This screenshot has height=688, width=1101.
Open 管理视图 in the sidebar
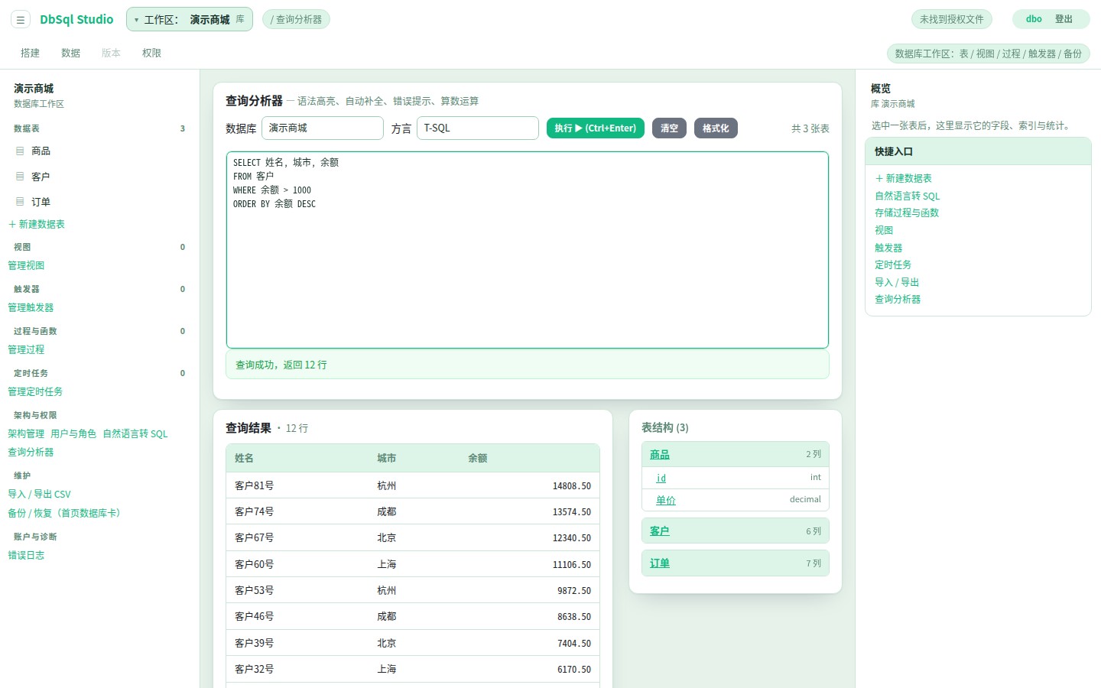pyautogui.click(x=26, y=265)
